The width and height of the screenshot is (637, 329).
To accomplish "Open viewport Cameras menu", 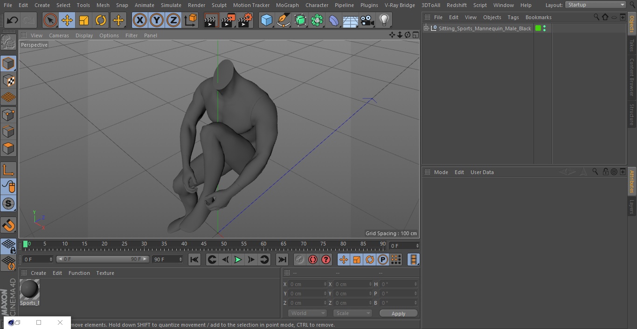I will pyautogui.click(x=59, y=35).
